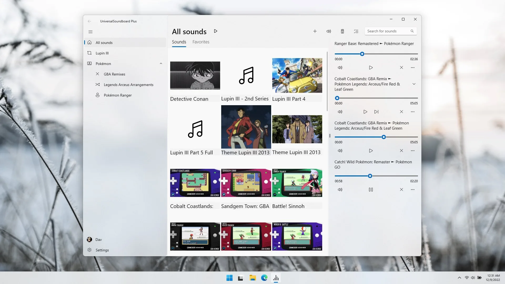The width and height of the screenshot is (505, 284).
Task: Click the Sandgem Town GBA thumbnail
Action: (x=246, y=183)
